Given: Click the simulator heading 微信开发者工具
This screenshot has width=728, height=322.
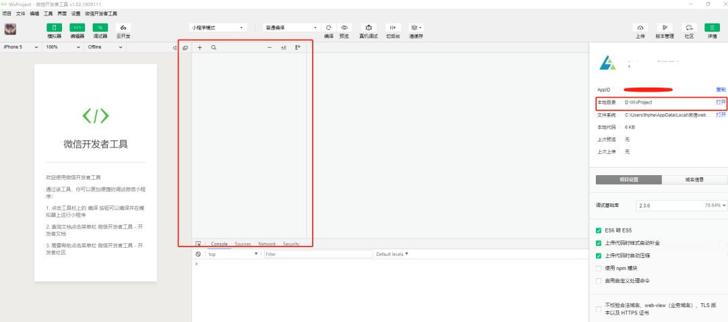Looking at the screenshot, I should tap(96, 144).
